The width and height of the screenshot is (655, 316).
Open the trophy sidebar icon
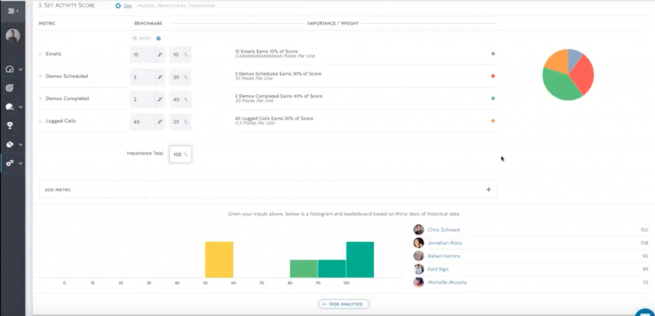pyautogui.click(x=10, y=126)
